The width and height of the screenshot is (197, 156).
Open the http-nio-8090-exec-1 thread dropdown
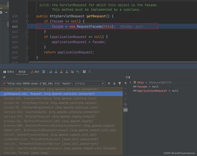53,83
